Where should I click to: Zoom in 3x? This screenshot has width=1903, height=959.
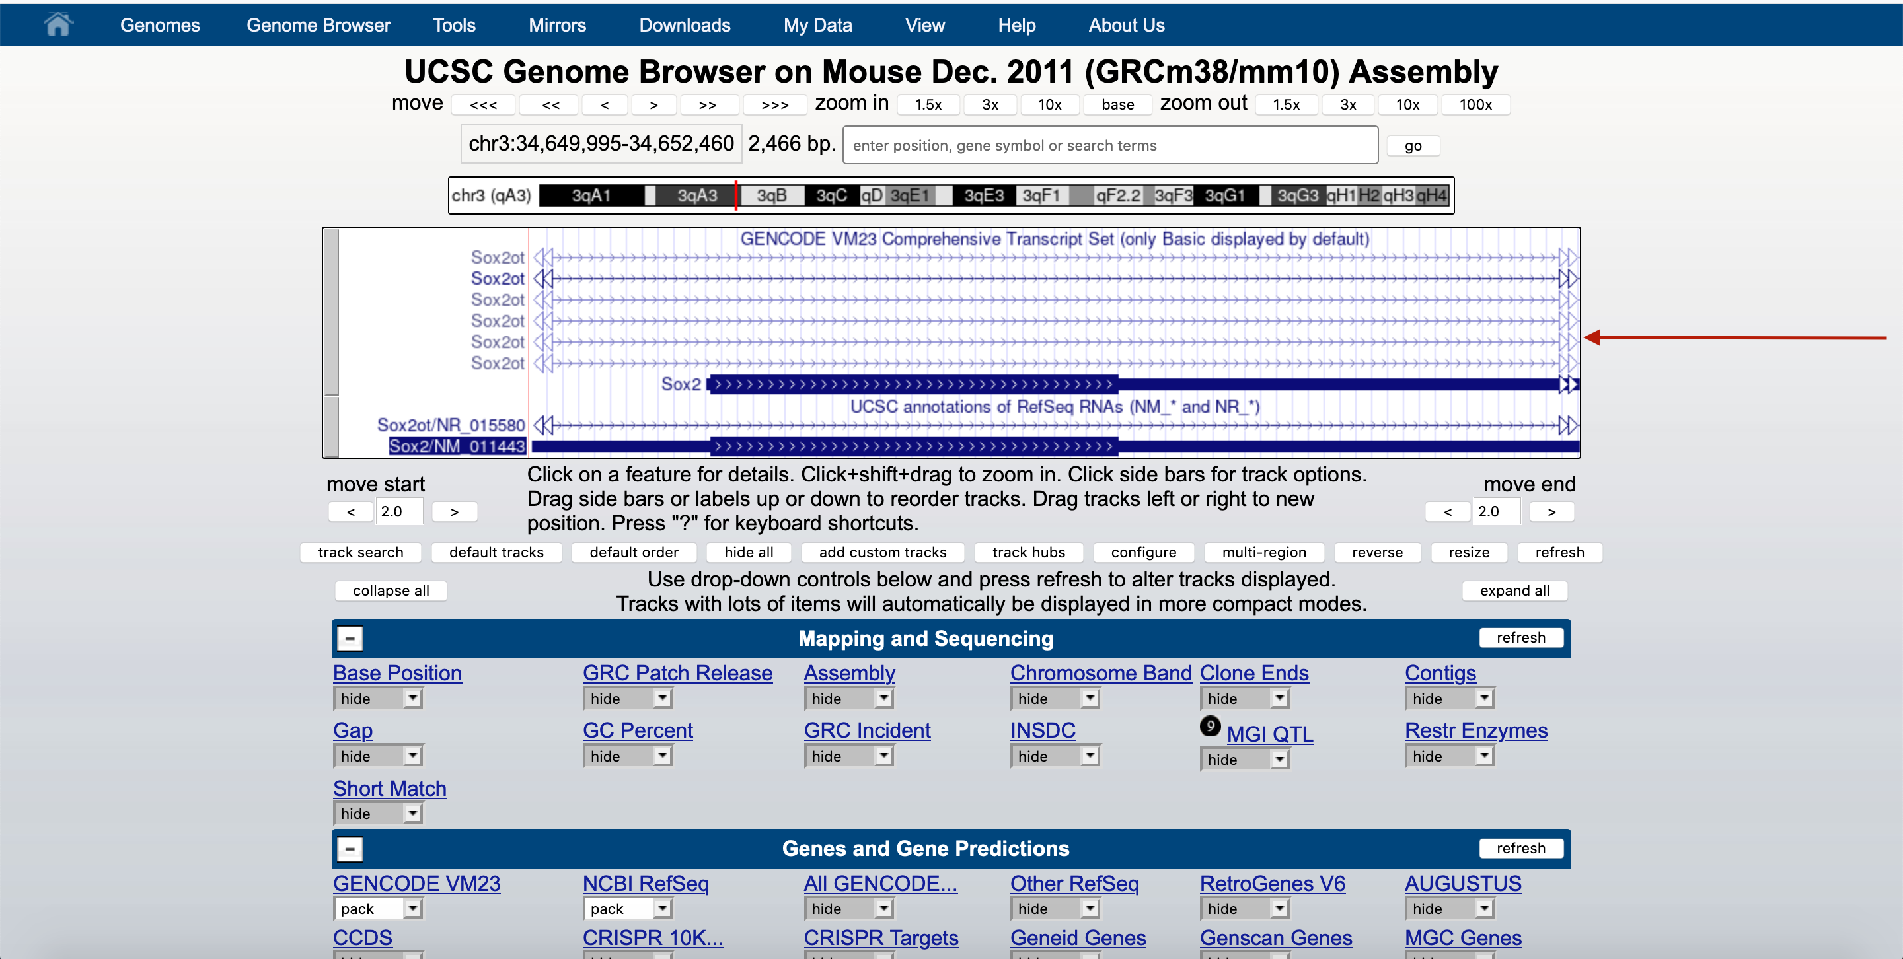[990, 105]
